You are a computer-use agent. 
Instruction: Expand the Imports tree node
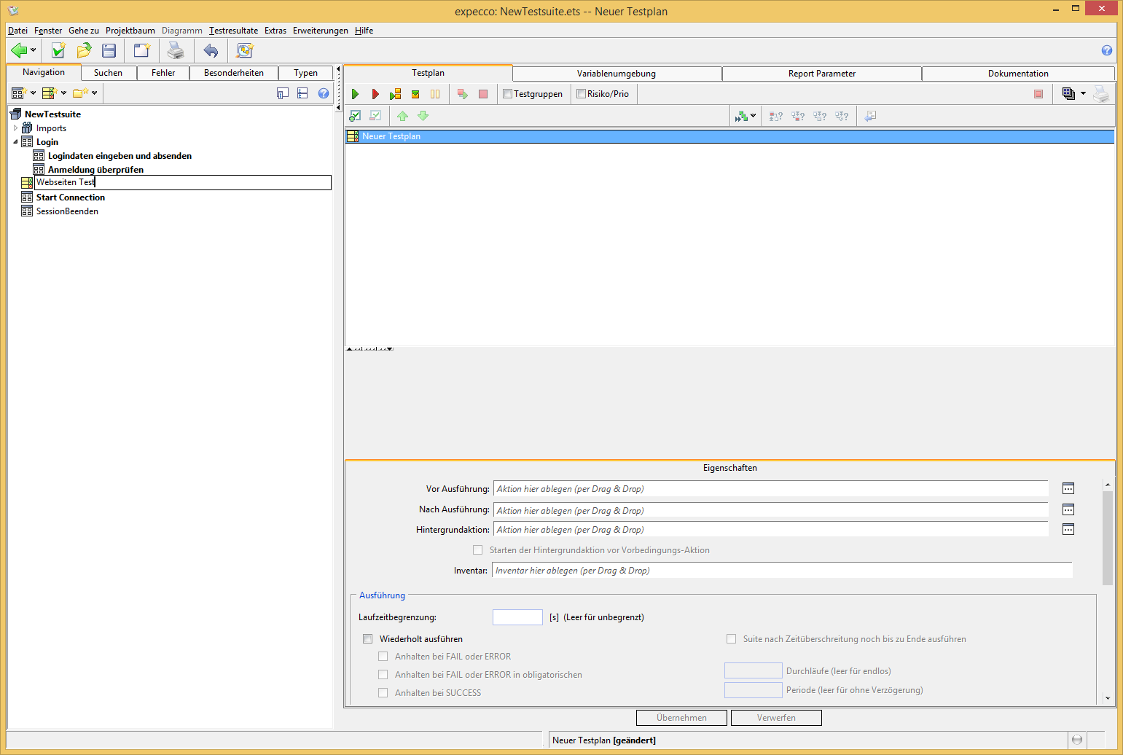coord(15,128)
